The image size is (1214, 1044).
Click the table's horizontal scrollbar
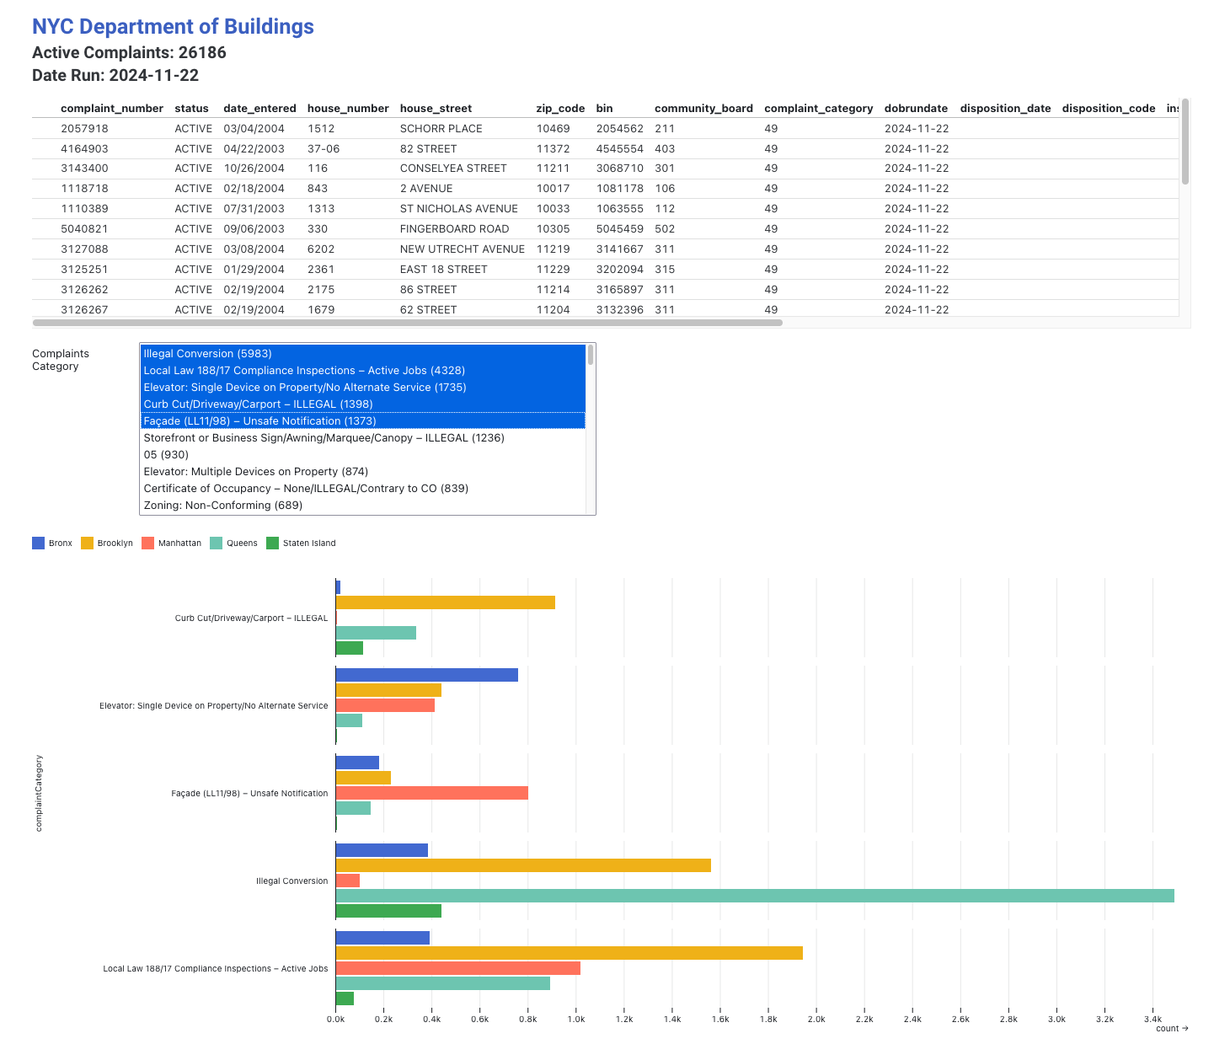pos(407,323)
